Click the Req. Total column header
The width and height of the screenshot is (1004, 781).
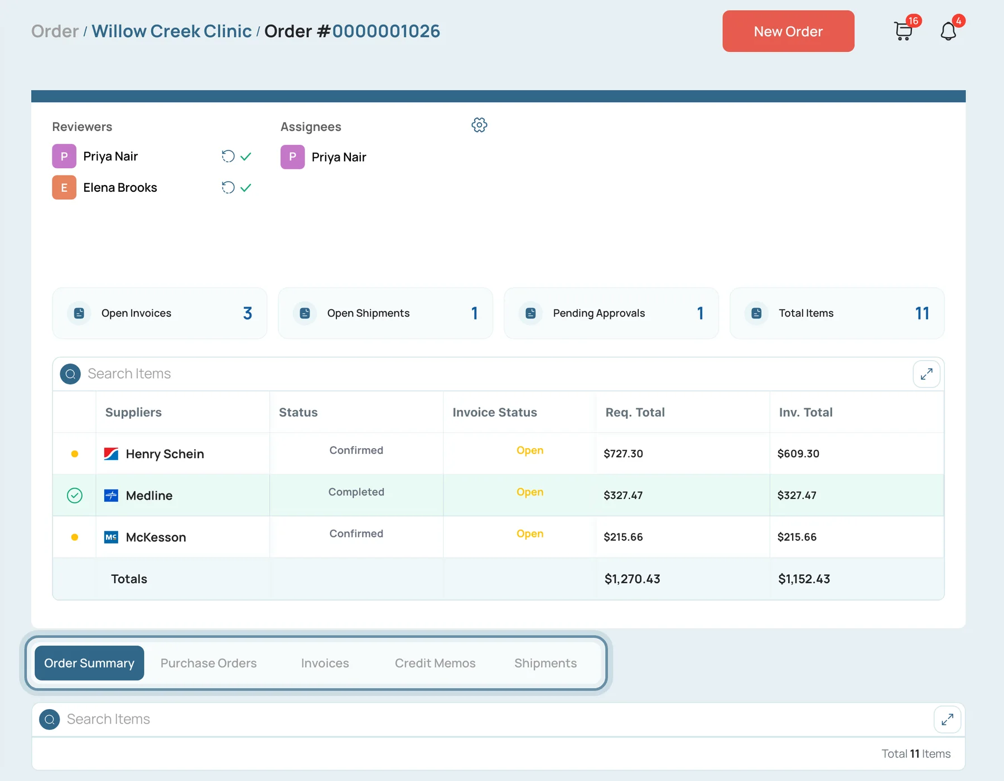pos(635,413)
